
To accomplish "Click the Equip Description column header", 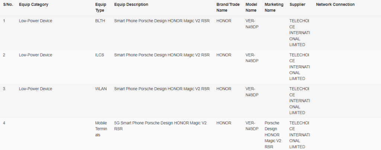I will tap(131, 4).
